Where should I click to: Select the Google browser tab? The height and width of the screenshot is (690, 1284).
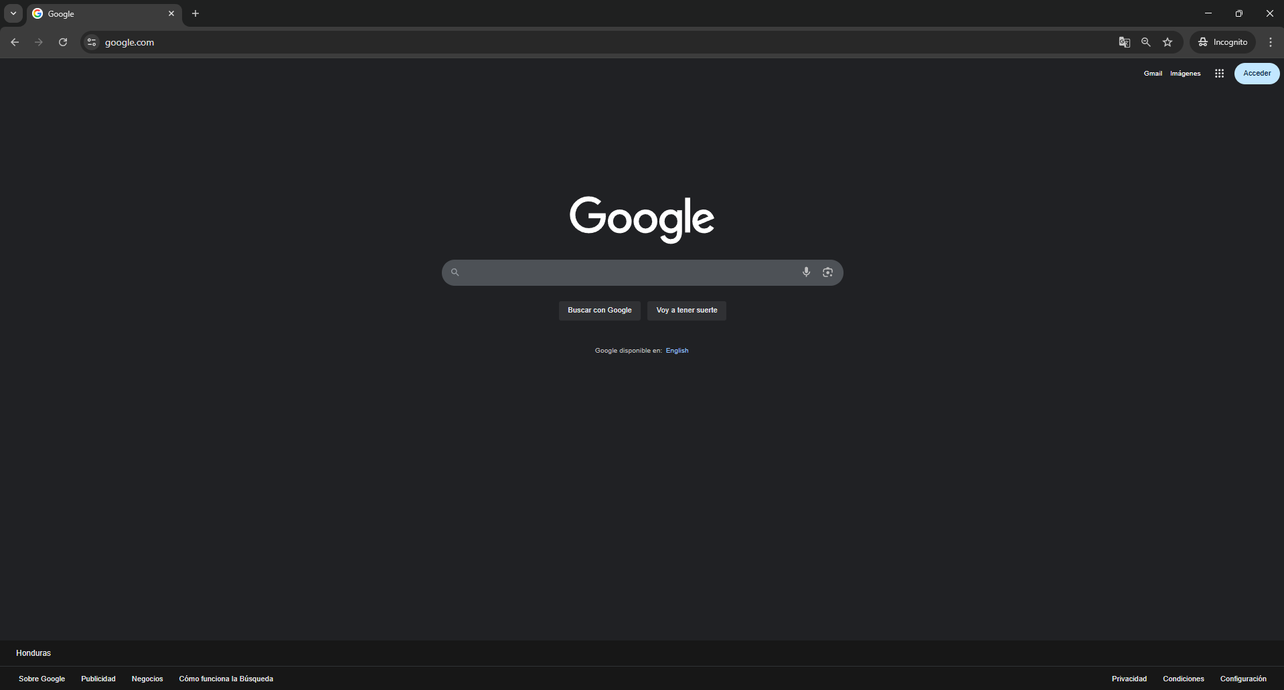(x=104, y=13)
